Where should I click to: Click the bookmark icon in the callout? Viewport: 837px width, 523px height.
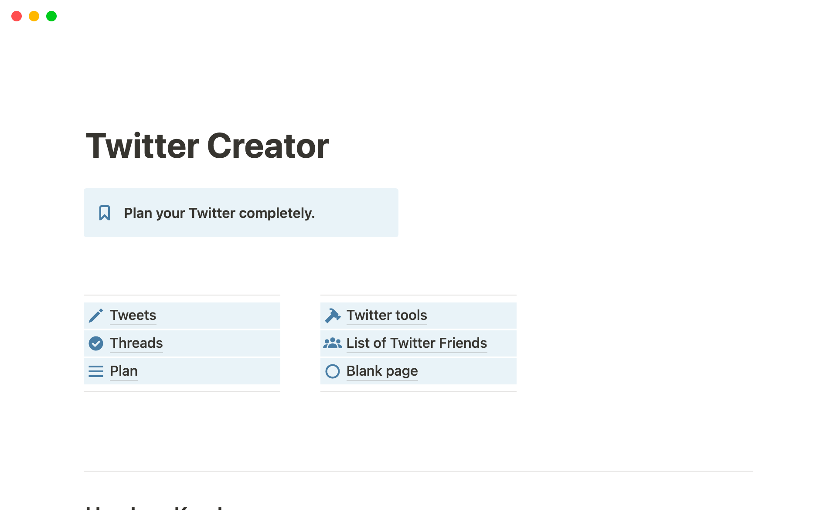[x=105, y=213]
